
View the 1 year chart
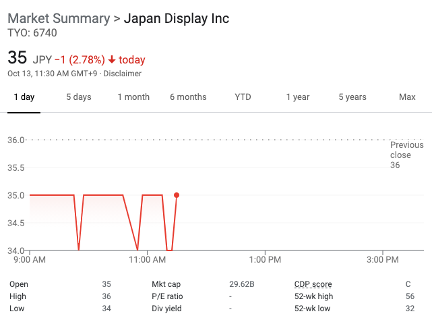297,97
